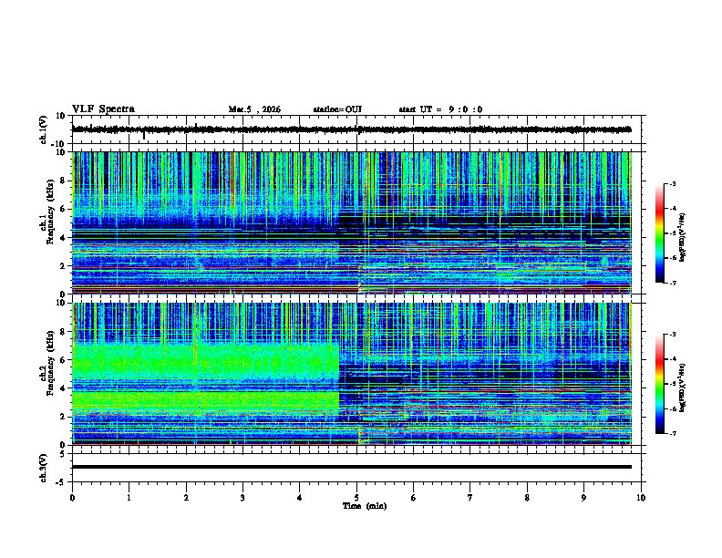Click the ch.2 frequency spectrogram panel
The image size is (722, 558).
coord(352,374)
